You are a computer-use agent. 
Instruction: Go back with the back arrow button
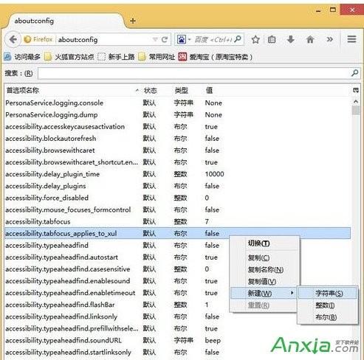[x=13, y=39]
